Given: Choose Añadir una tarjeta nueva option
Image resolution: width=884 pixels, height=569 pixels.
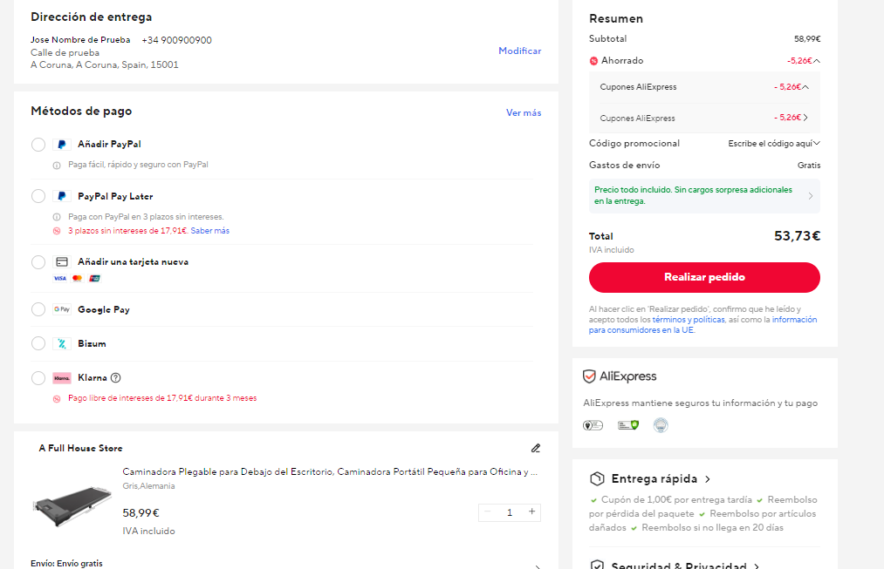Looking at the screenshot, I should click(x=38, y=262).
